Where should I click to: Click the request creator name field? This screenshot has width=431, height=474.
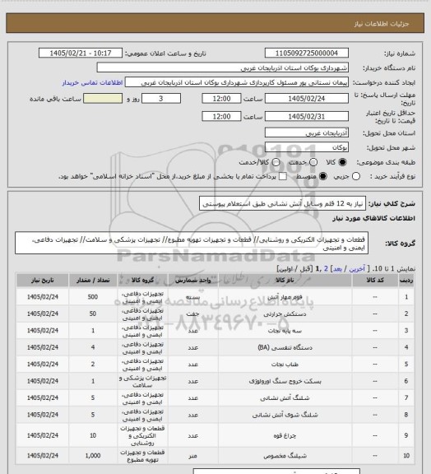coord(237,82)
